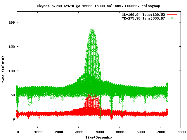Click the x-axis tick label 3000
The width and height of the screenshot is (187, 140).
[x=79, y=132]
